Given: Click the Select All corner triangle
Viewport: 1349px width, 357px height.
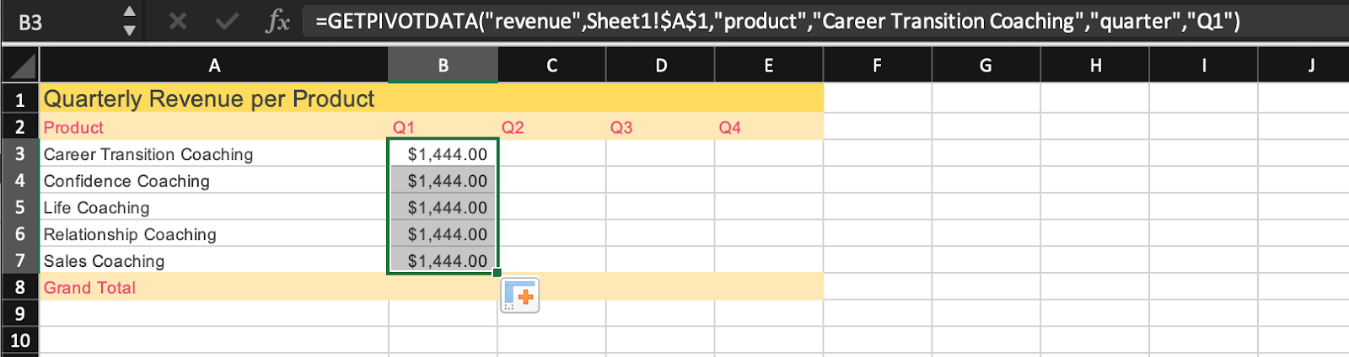Looking at the screenshot, I should 20,66.
